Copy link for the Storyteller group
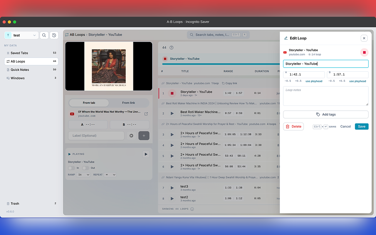The height and width of the screenshot is (235, 376). point(229,83)
